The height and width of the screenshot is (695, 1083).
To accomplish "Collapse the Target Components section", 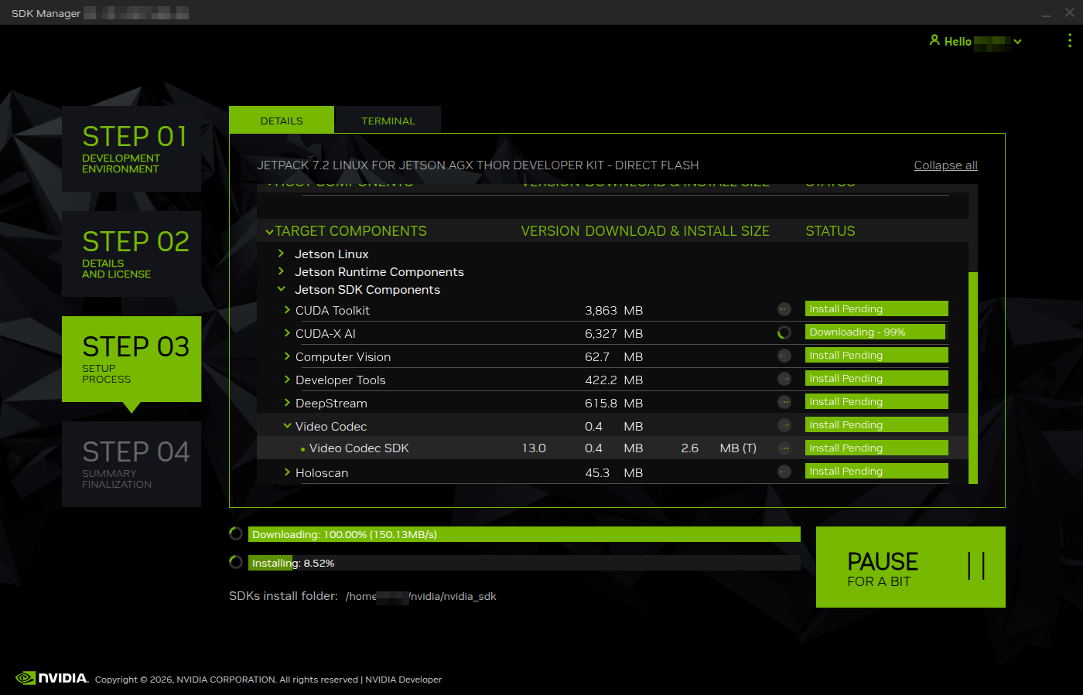I will (269, 231).
